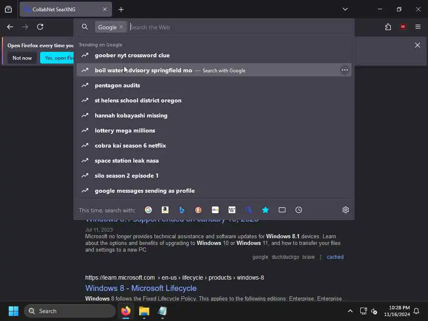Close the CollabNet SearXNG tab

click(x=105, y=9)
